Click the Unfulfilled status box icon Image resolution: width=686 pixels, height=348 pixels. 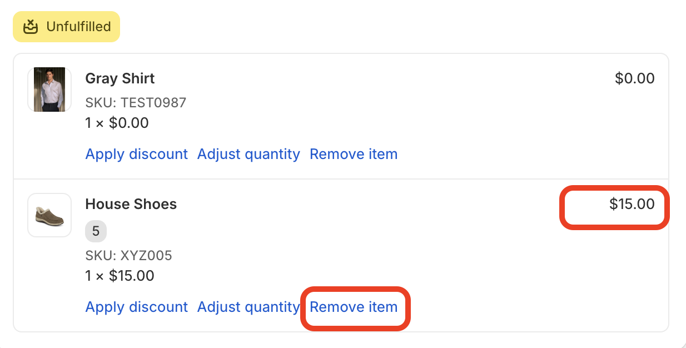point(30,27)
